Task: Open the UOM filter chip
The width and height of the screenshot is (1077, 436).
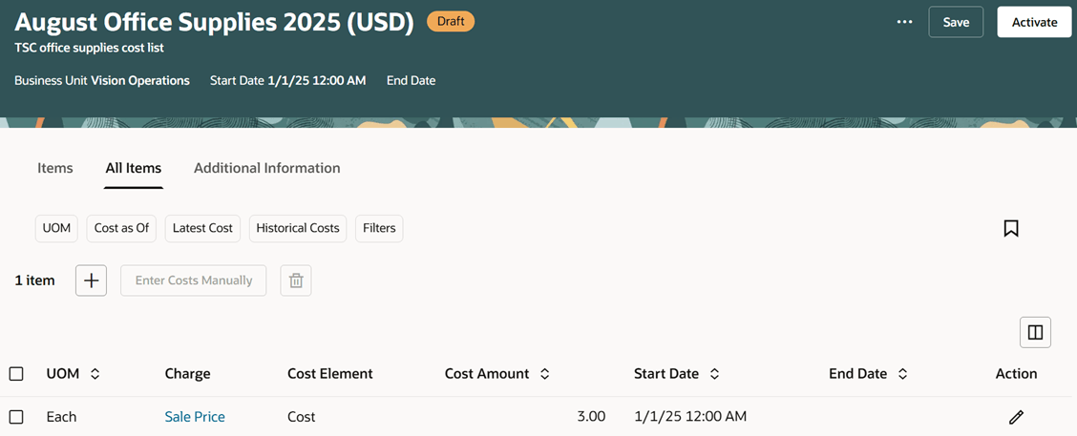Action: click(56, 229)
